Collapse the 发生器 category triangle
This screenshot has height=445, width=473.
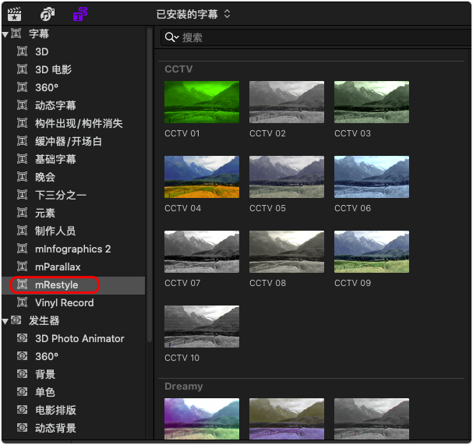click(x=5, y=321)
